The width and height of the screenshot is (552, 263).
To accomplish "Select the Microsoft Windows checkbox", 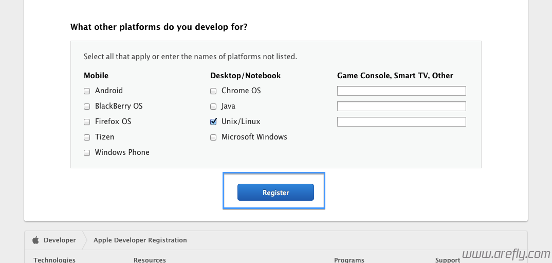I will coord(213,137).
